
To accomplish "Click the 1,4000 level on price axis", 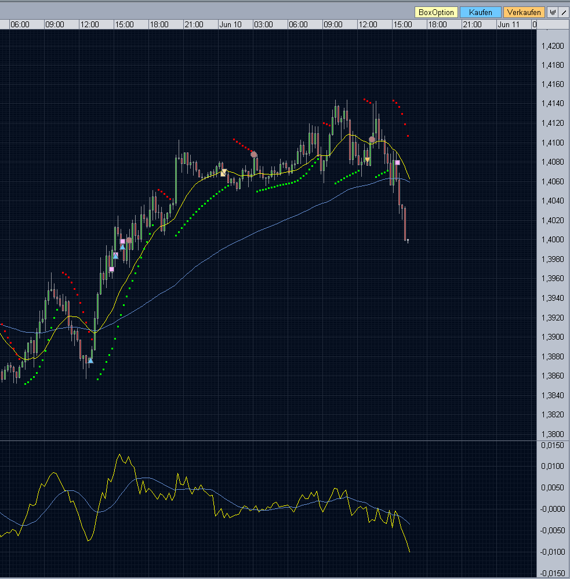I will 551,239.
